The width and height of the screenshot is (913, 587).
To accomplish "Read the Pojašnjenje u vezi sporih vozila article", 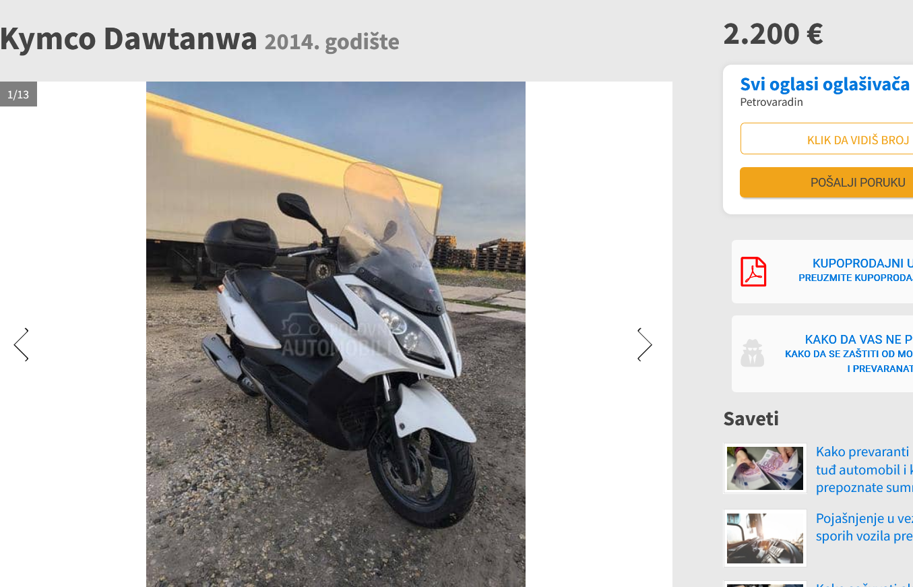I will tap(864, 528).
